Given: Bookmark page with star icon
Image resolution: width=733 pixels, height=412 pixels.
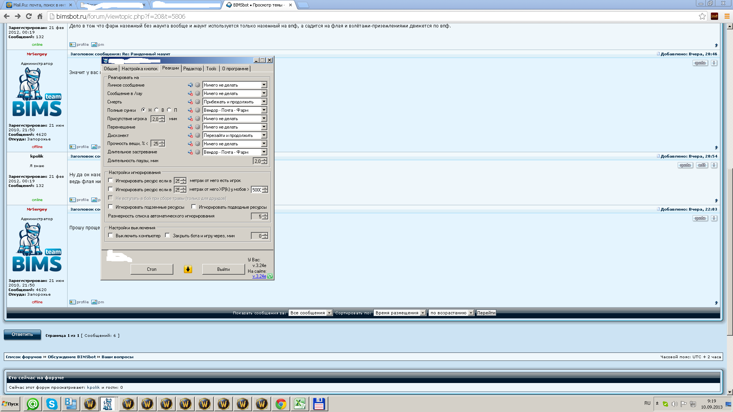Looking at the screenshot, I should [702, 16].
